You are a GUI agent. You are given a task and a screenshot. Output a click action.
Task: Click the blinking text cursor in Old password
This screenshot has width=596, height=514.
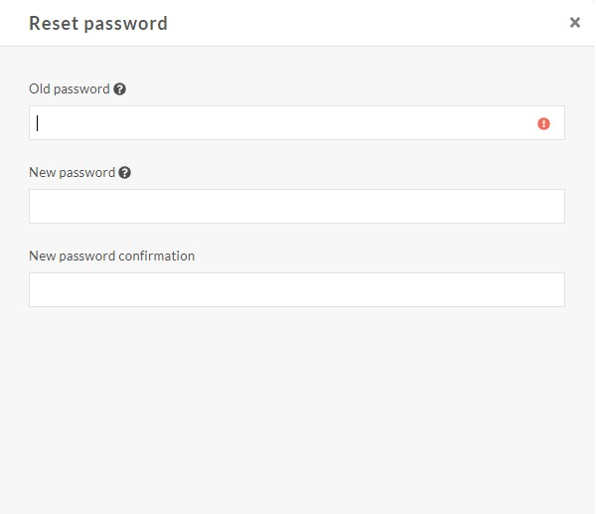38,123
